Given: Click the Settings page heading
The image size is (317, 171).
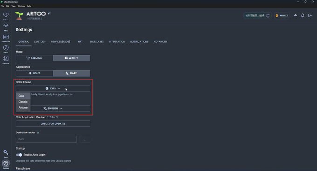Looking at the screenshot, I should click(24, 30).
